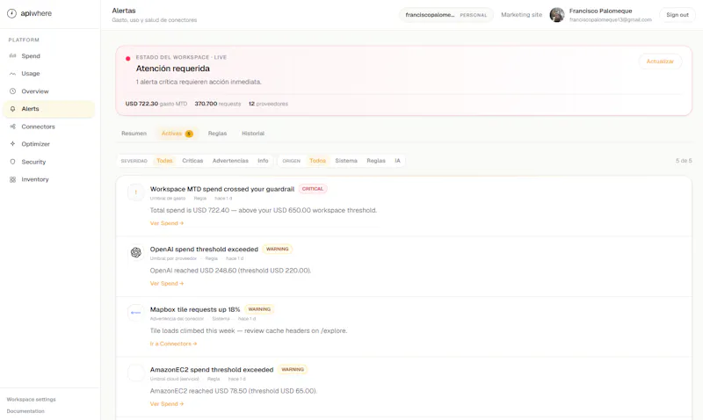Click the Inventory grid icon

[x=12, y=179]
